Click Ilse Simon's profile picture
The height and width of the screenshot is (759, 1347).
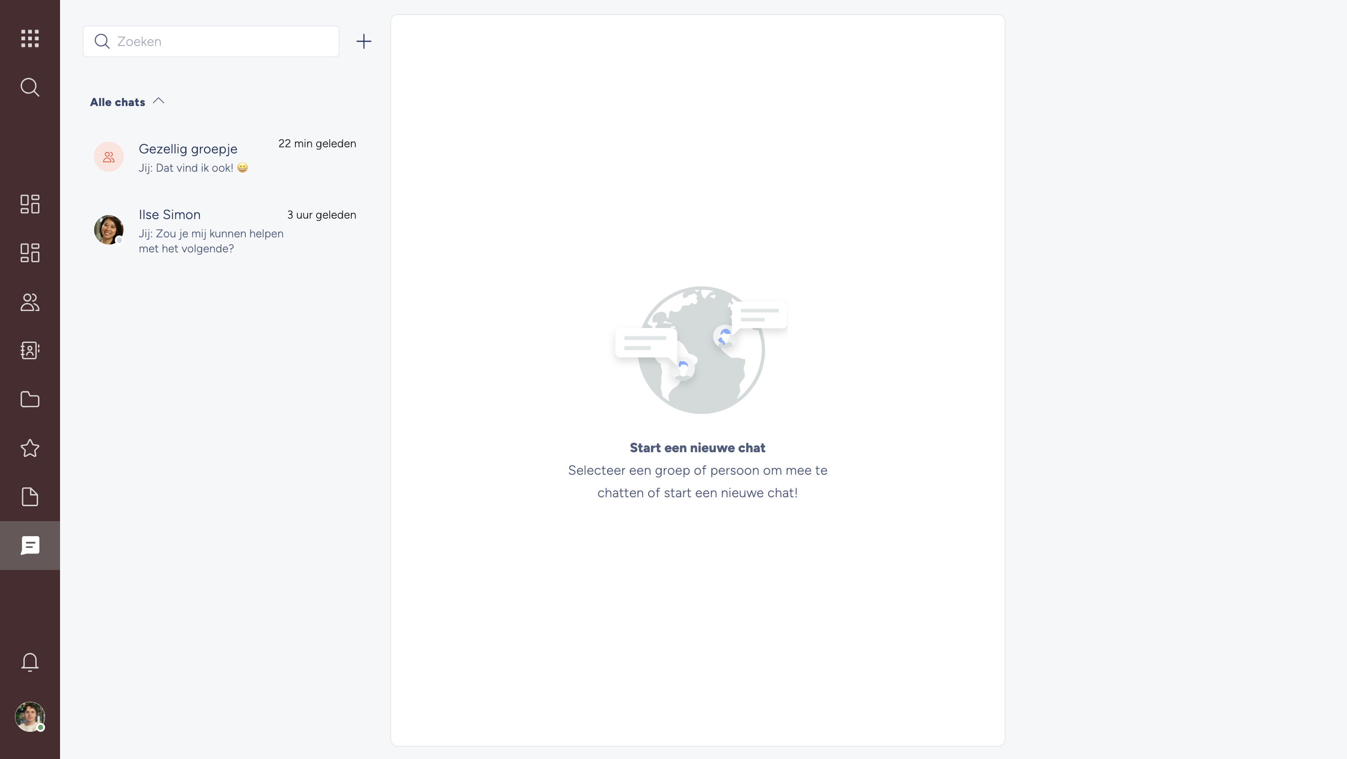[109, 230]
